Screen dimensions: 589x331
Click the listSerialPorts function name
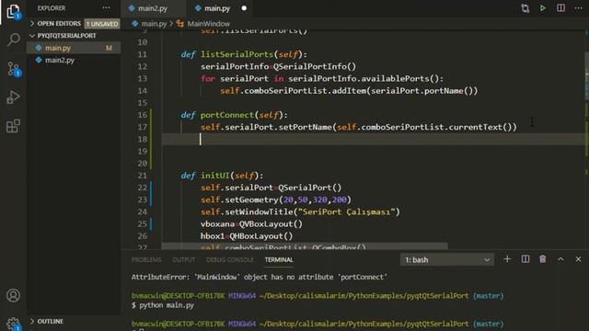click(237, 54)
